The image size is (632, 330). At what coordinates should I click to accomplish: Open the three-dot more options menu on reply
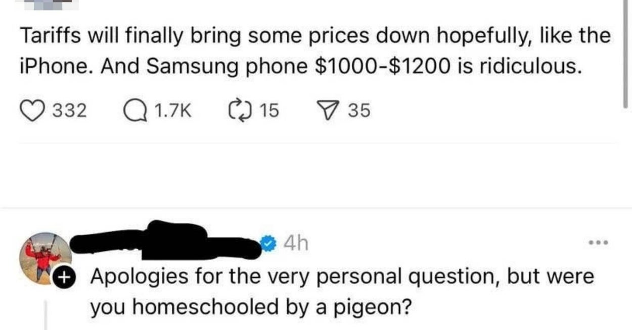pyautogui.click(x=598, y=243)
